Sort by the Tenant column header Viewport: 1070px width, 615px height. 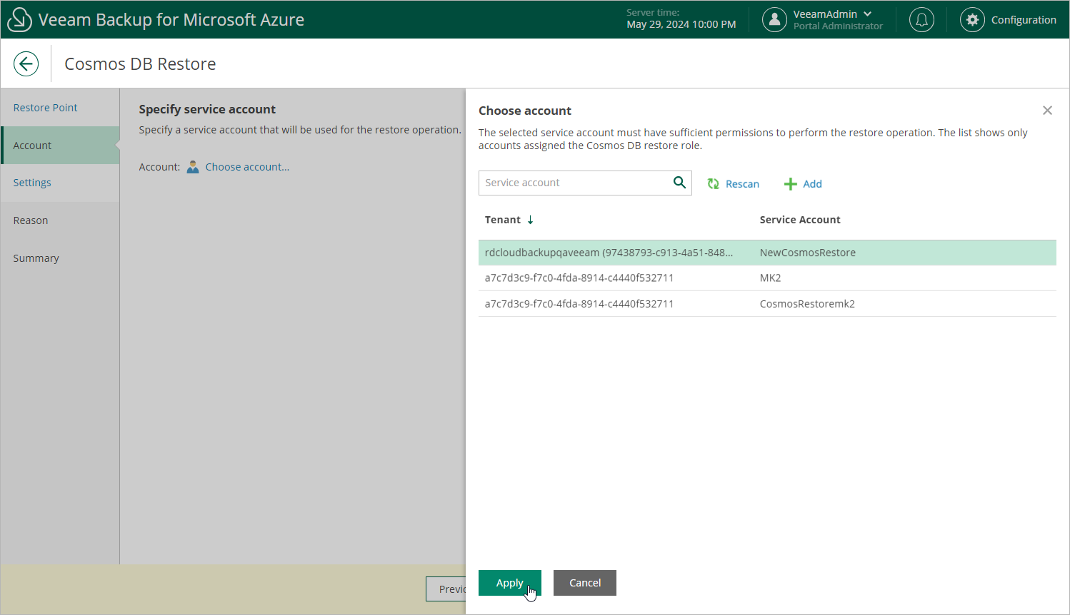tap(503, 220)
